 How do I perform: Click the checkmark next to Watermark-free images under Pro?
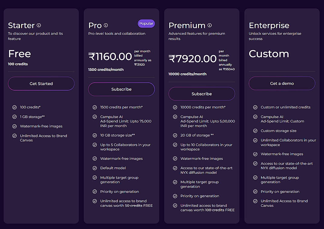point(95,158)
